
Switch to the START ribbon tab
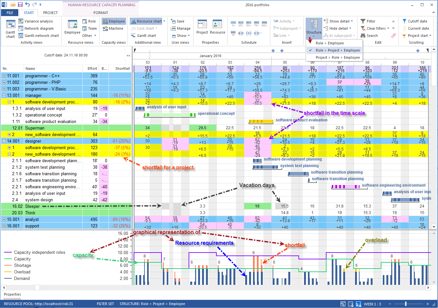click(x=29, y=13)
